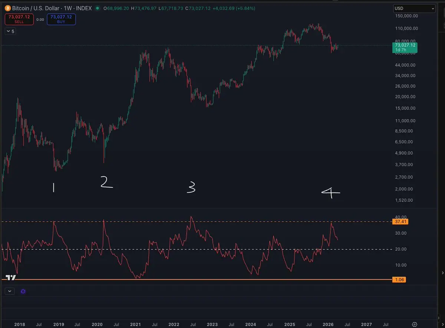This screenshot has height=328, width=445.
Task: Click the 0.00 spread value
Action: pos(40,19)
